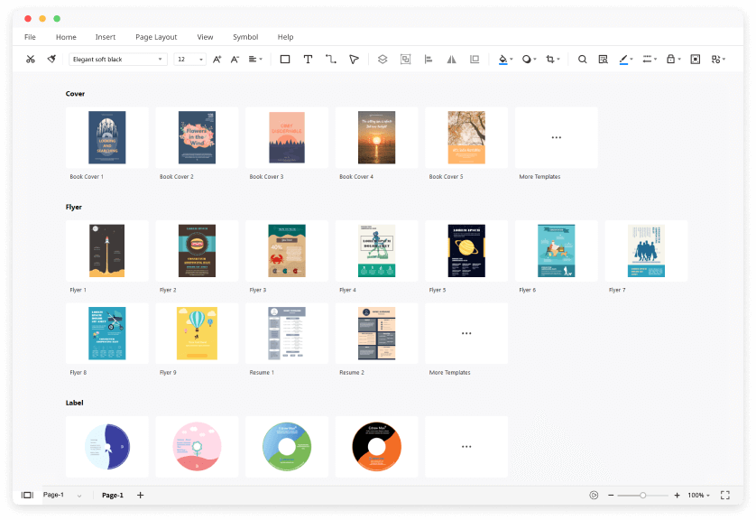Click More Templates in the Cover section
The width and height of the screenshot is (756, 520).
(556, 138)
